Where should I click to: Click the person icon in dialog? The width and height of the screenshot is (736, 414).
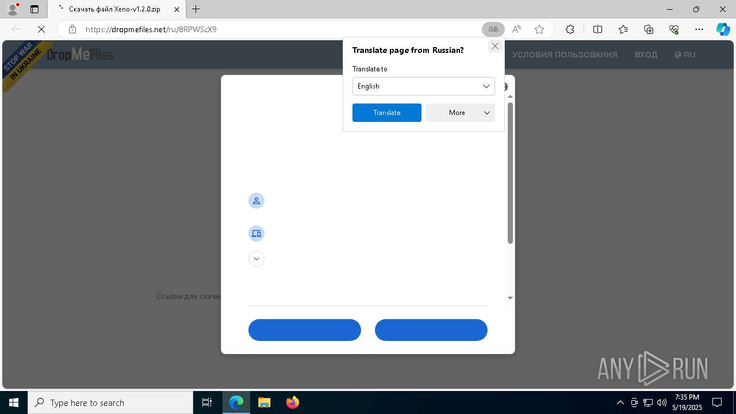(x=256, y=201)
